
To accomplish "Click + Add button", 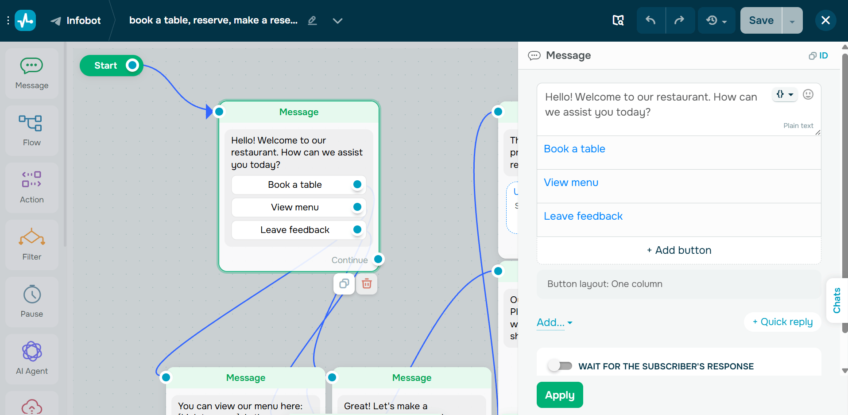I will (679, 250).
